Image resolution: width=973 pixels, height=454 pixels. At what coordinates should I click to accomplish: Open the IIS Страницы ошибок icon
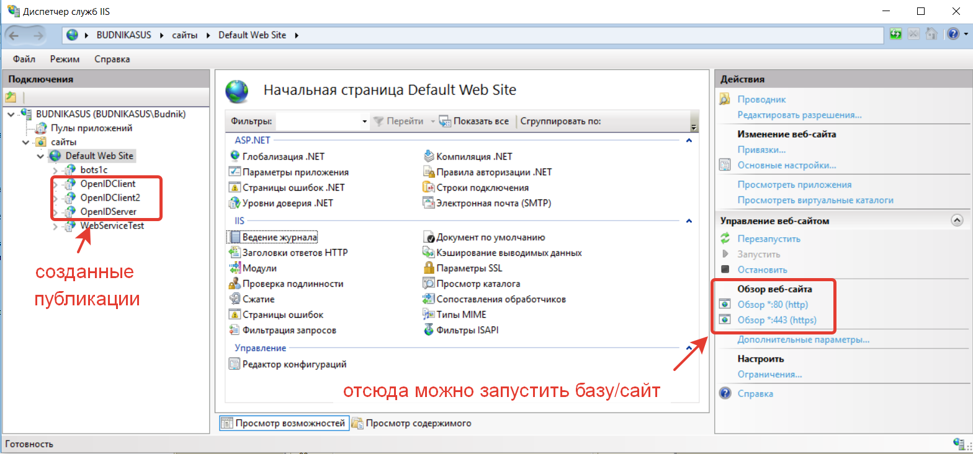tap(235, 314)
